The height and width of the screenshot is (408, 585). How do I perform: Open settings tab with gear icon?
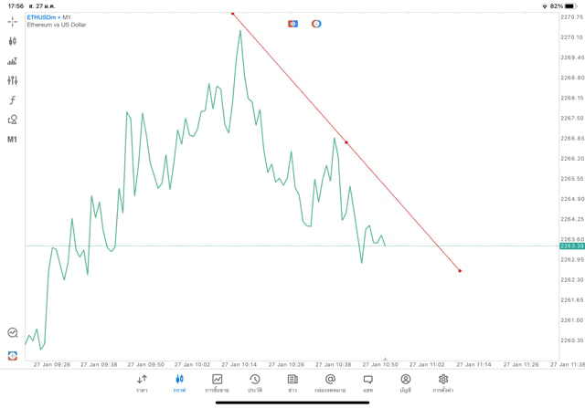(443, 382)
